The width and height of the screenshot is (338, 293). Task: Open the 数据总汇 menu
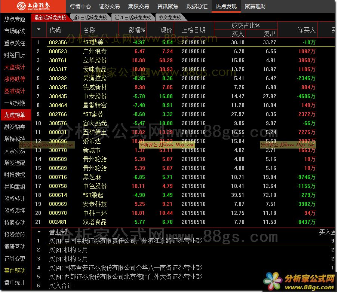[197, 6]
